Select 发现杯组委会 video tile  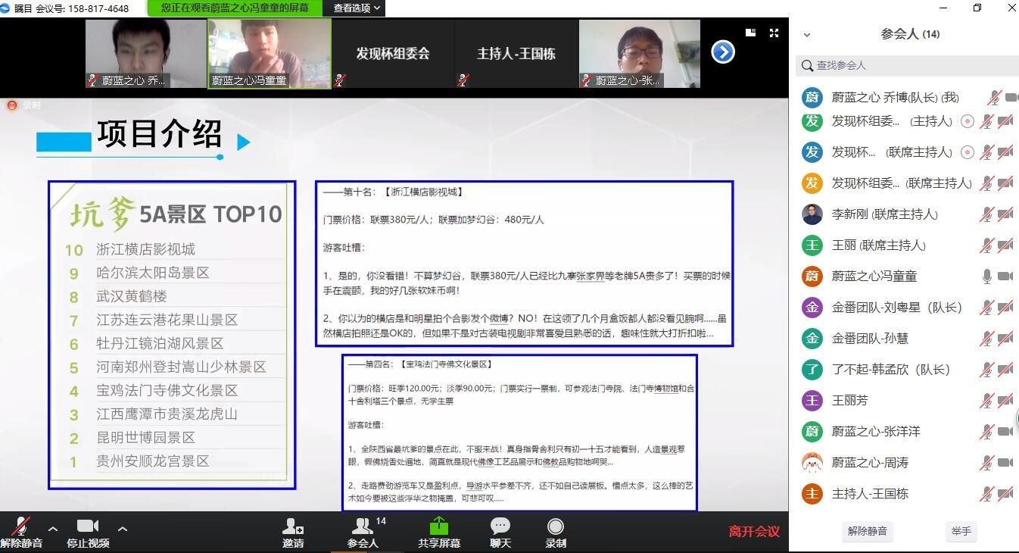coord(393,54)
